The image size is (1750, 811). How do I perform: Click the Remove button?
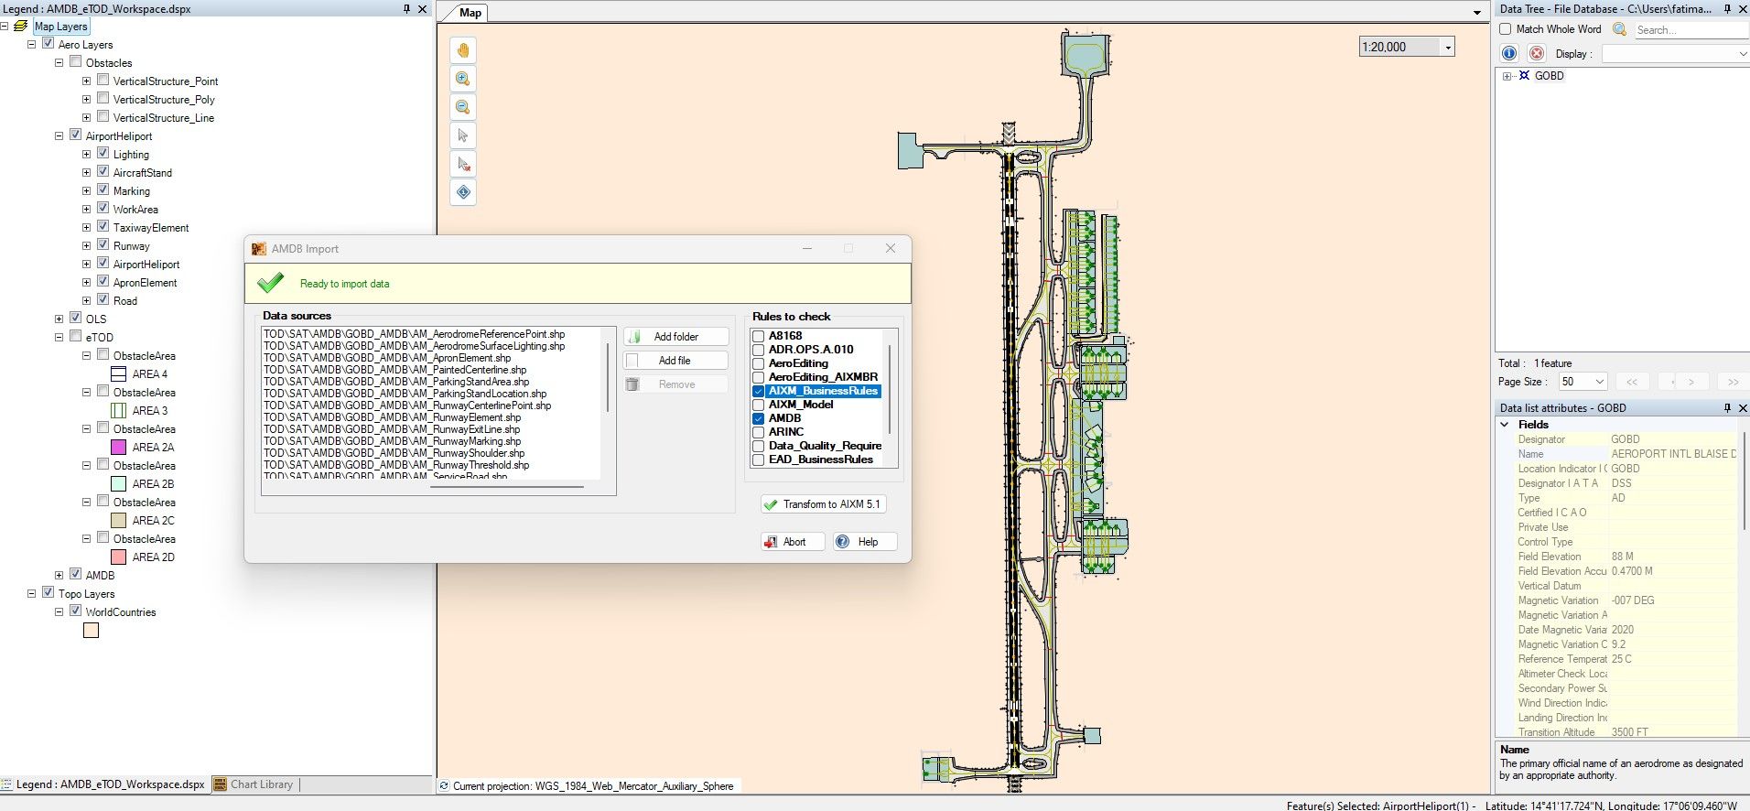tap(676, 384)
